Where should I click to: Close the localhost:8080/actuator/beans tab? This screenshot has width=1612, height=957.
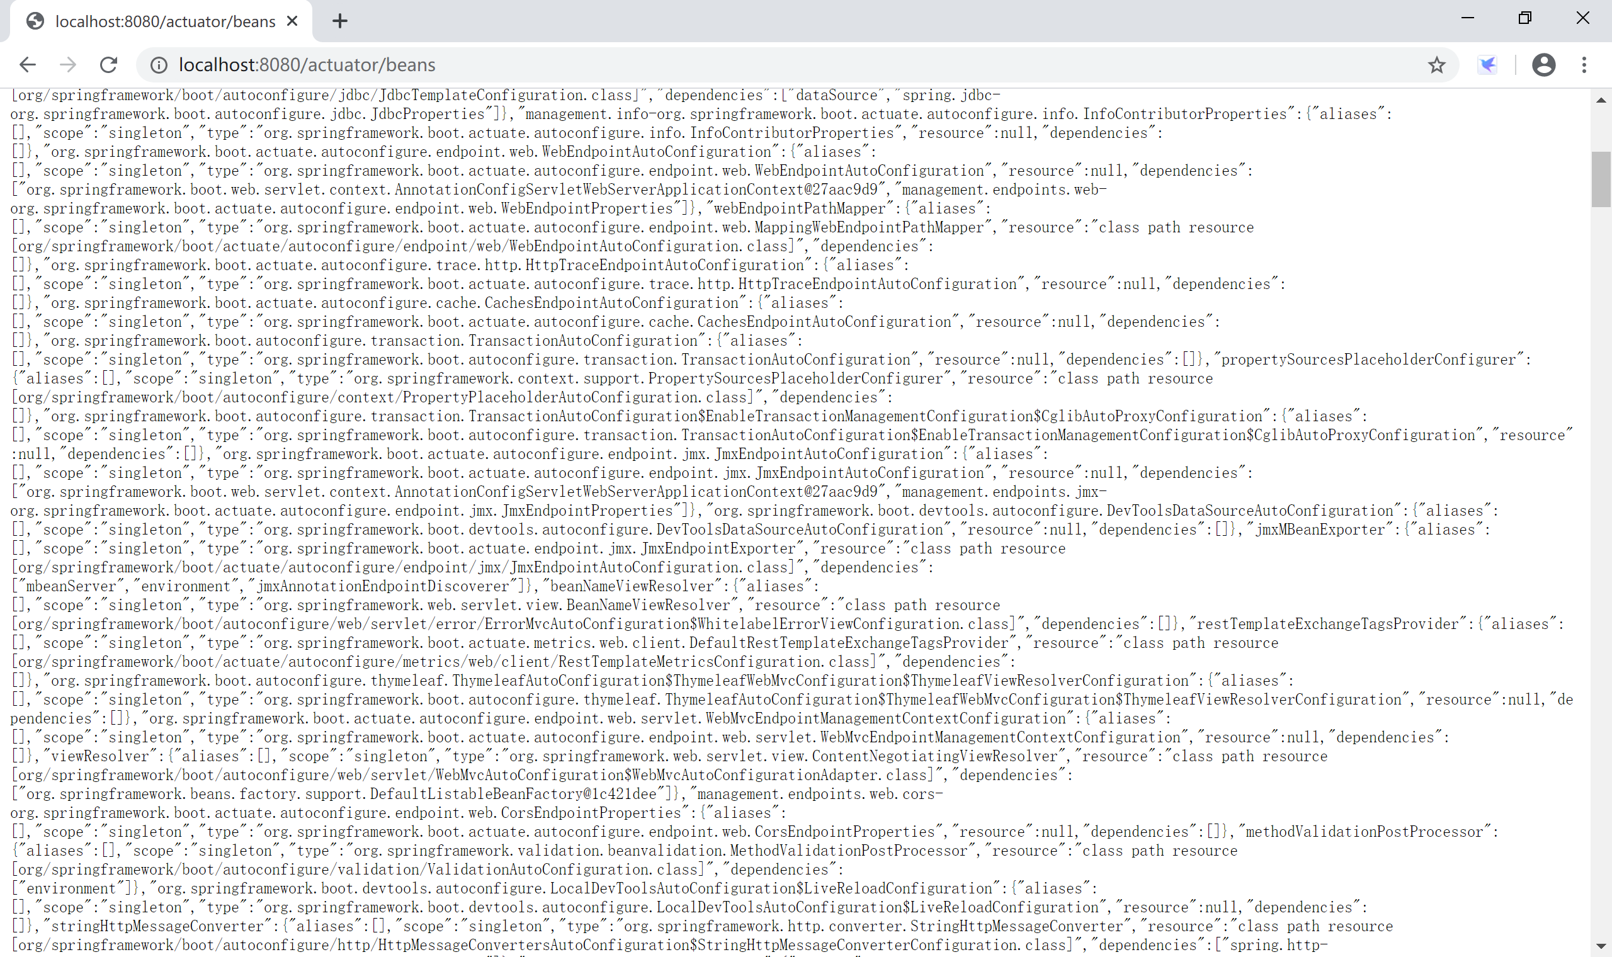click(292, 21)
